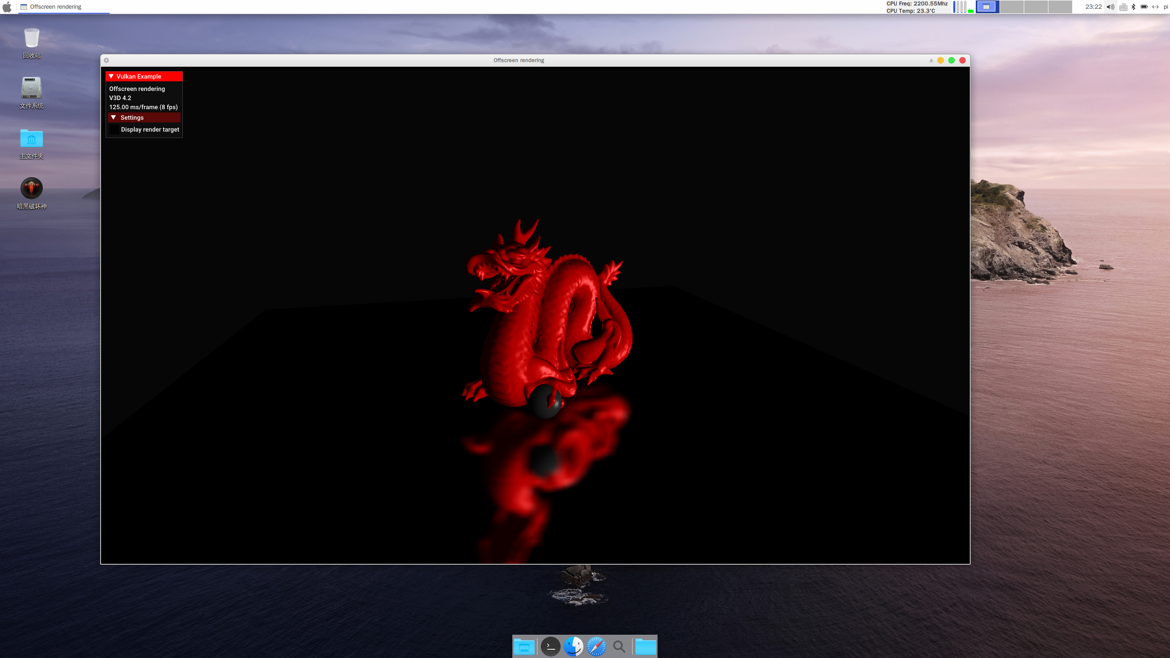Open the terminal from the dock
Viewport: 1170px width, 658px height.
(550, 647)
